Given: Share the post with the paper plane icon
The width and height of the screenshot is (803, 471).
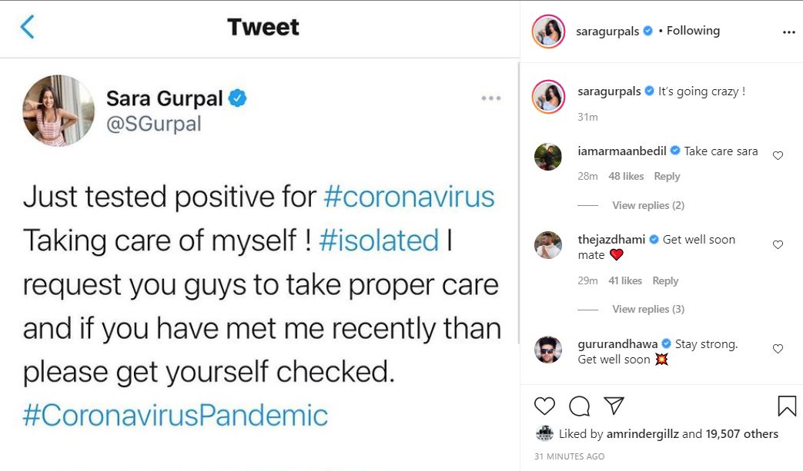Looking at the screenshot, I should pyautogui.click(x=614, y=406).
